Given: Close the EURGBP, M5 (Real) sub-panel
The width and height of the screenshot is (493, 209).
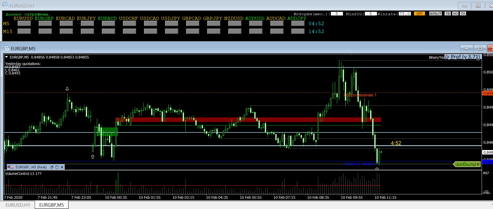Looking at the screenshot, I should point(62,167).
